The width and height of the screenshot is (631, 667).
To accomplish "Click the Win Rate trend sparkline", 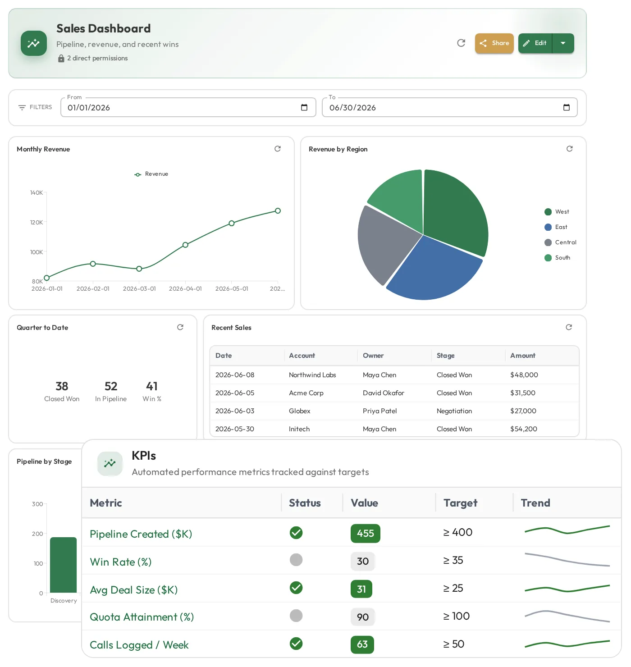I will coord(567,559).
